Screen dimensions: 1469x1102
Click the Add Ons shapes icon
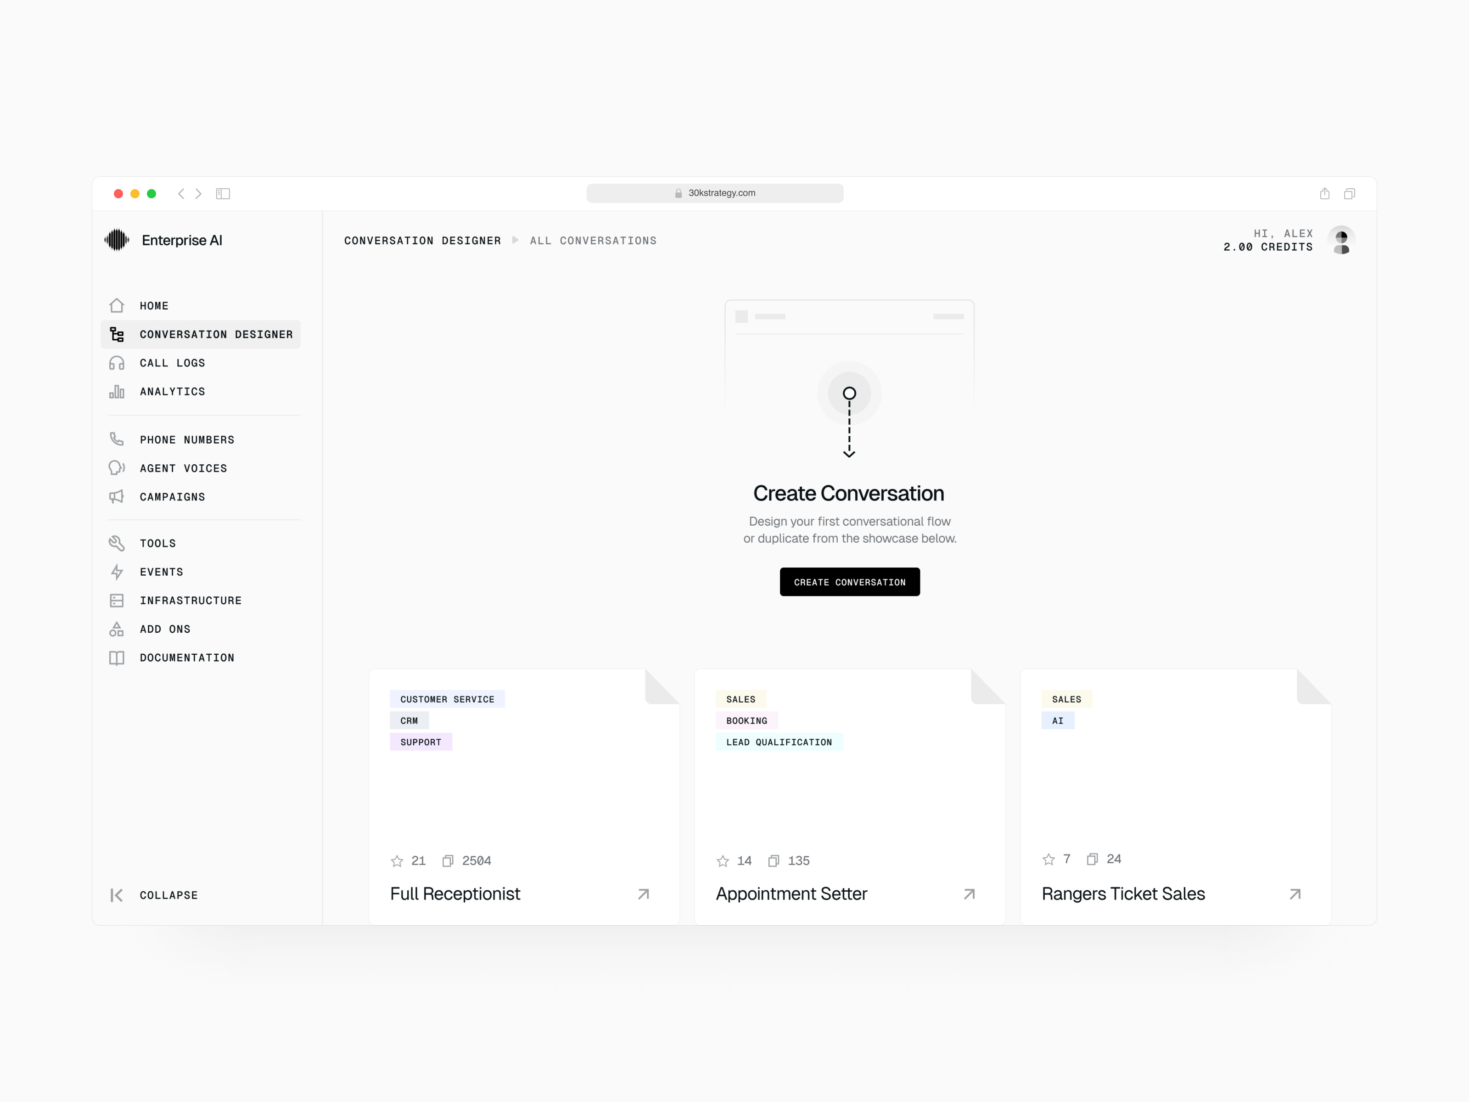click(x=117, y=629)
